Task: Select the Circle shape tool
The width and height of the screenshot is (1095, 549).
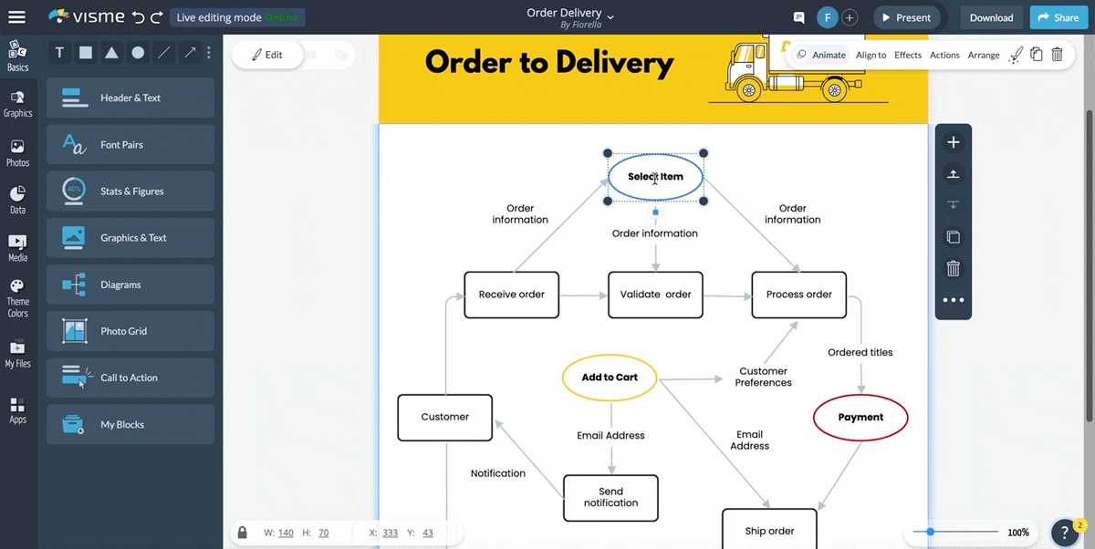Action: pyautogui.click(x=137, y=53)
